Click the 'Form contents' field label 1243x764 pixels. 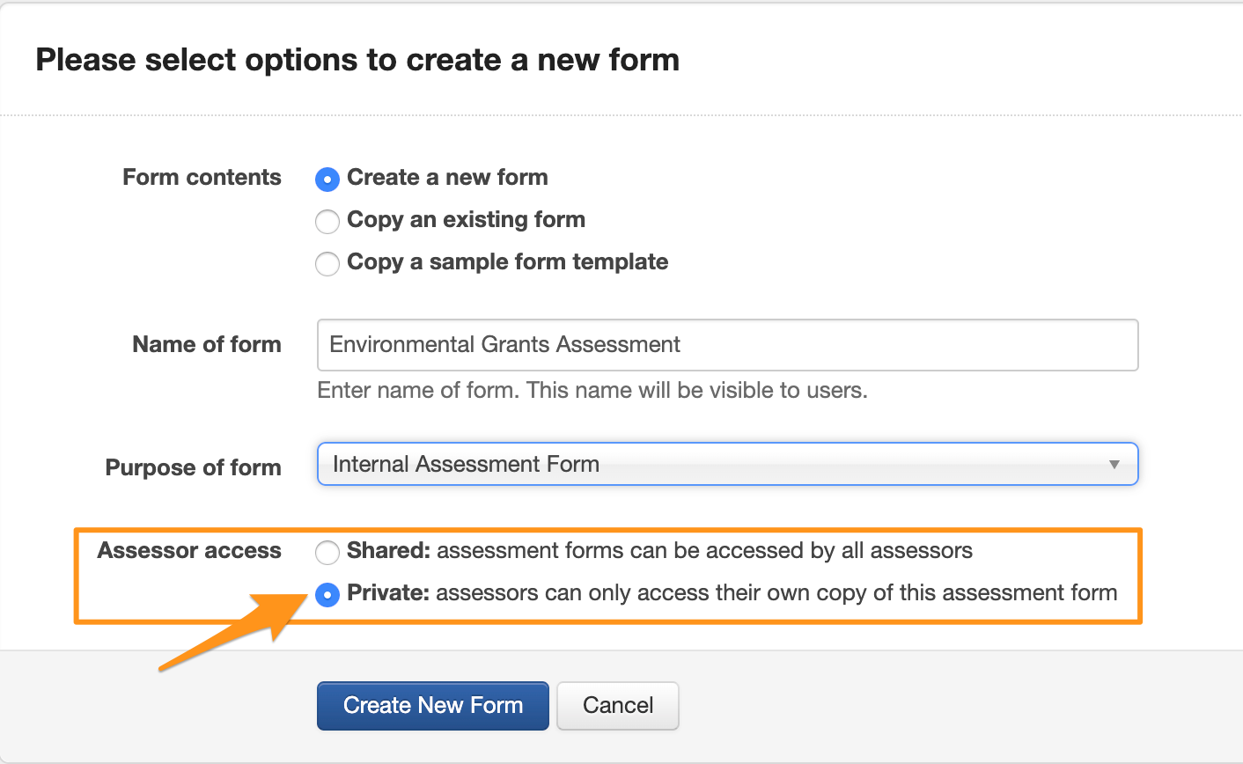click(202, 178)
